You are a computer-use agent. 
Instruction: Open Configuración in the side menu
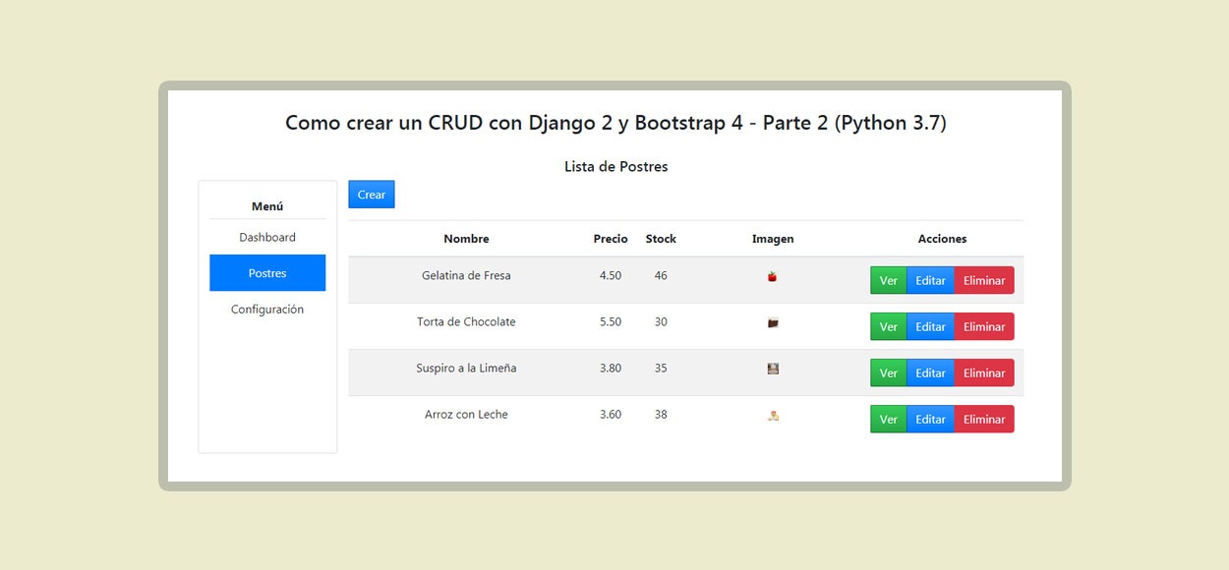click(x=267, y=310)
